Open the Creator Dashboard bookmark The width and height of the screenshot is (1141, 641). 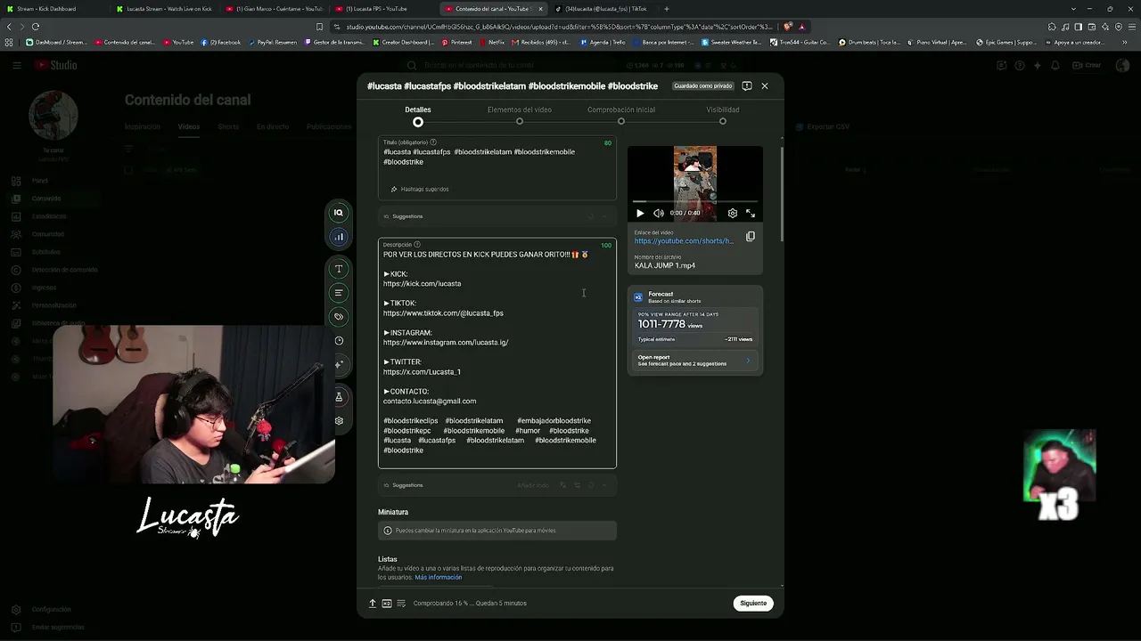(x=404, y=43)
